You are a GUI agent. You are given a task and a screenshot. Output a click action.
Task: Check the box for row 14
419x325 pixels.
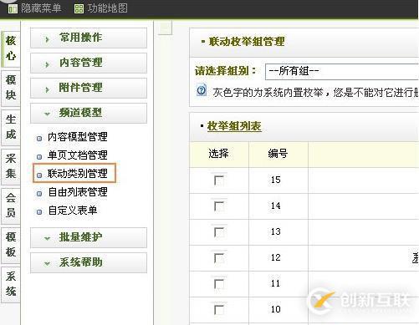coord(219,206)
